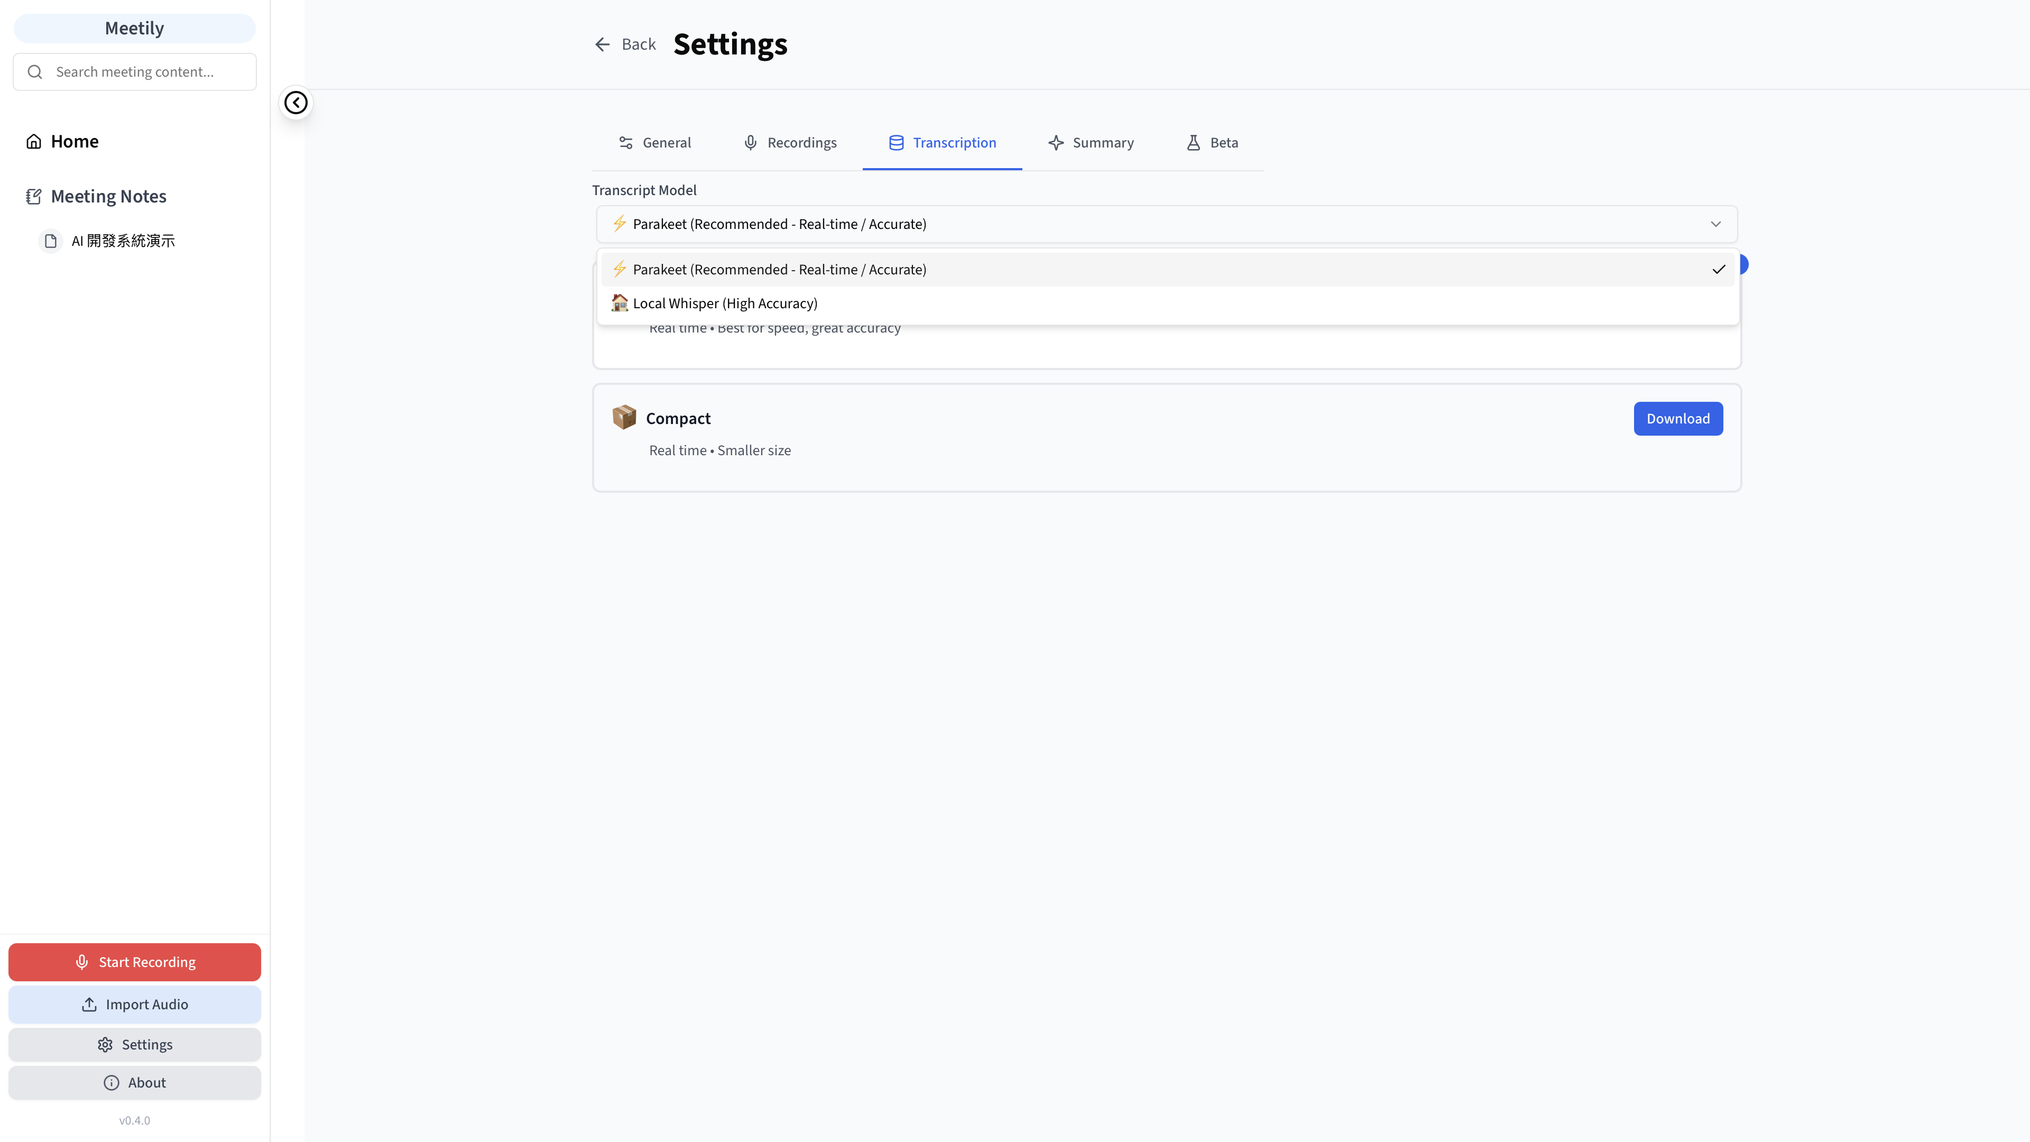Start a new recording
The width and height of the screenshot is (2030, 1142).
(135, 962)
